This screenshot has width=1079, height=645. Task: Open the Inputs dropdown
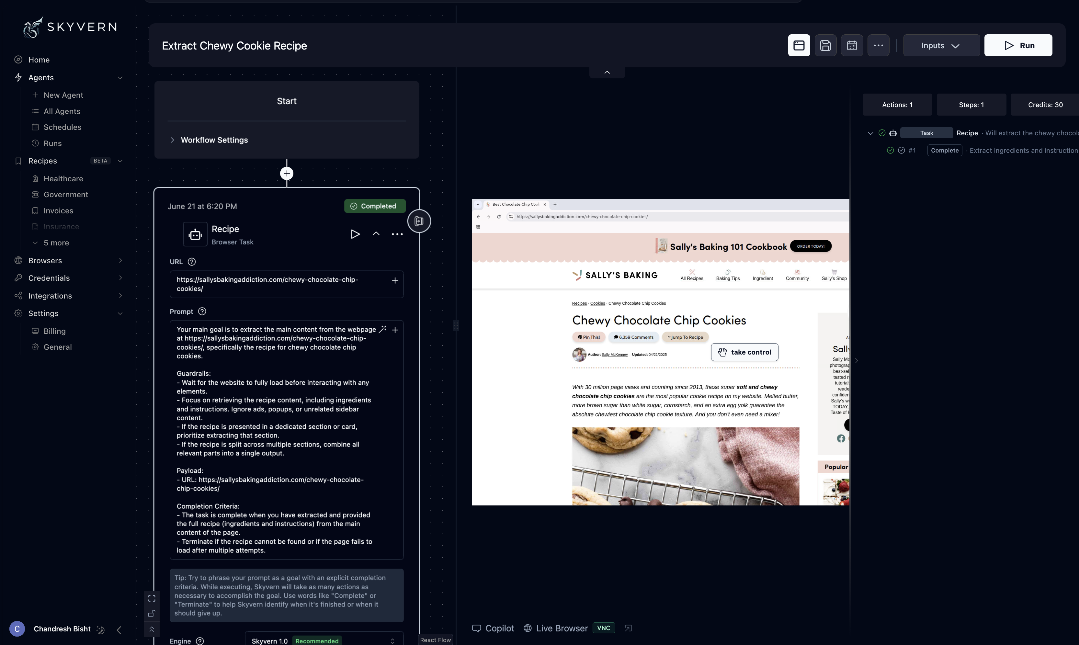tap(941, 45)
